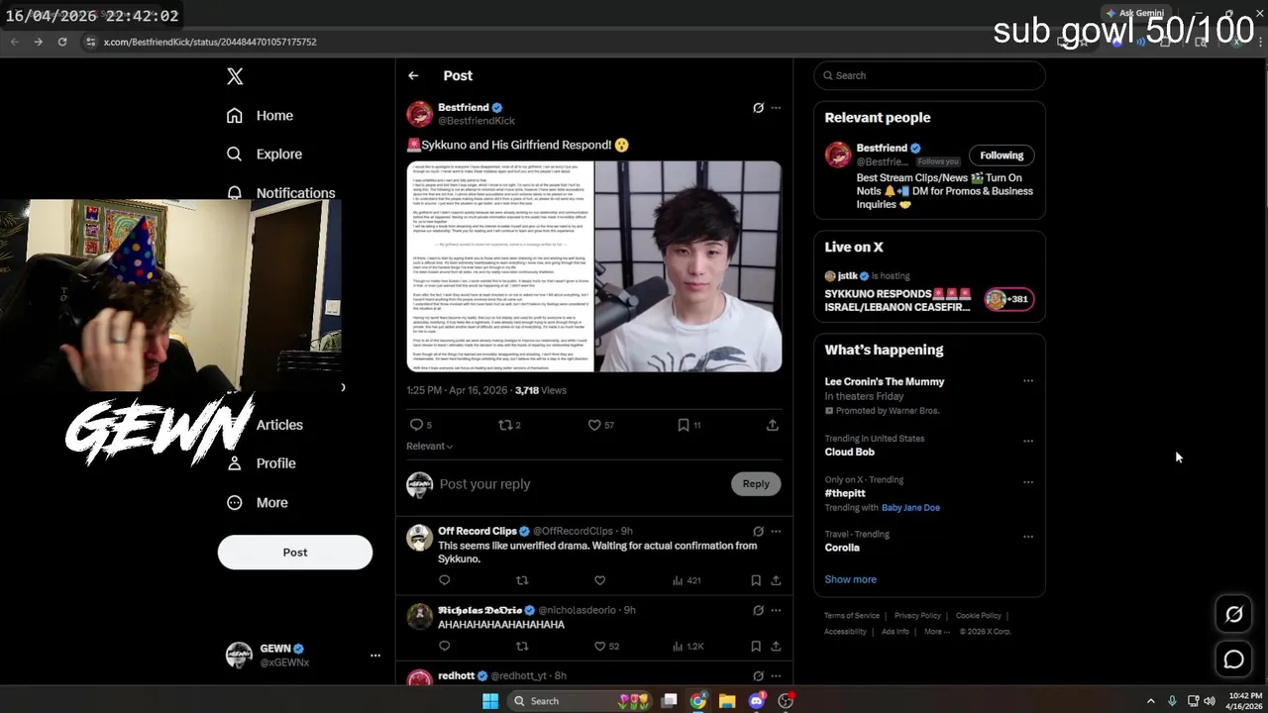Screen dimensions: 1268x713
Task: Open Discord from taskbar
Action: click(757, 701)
